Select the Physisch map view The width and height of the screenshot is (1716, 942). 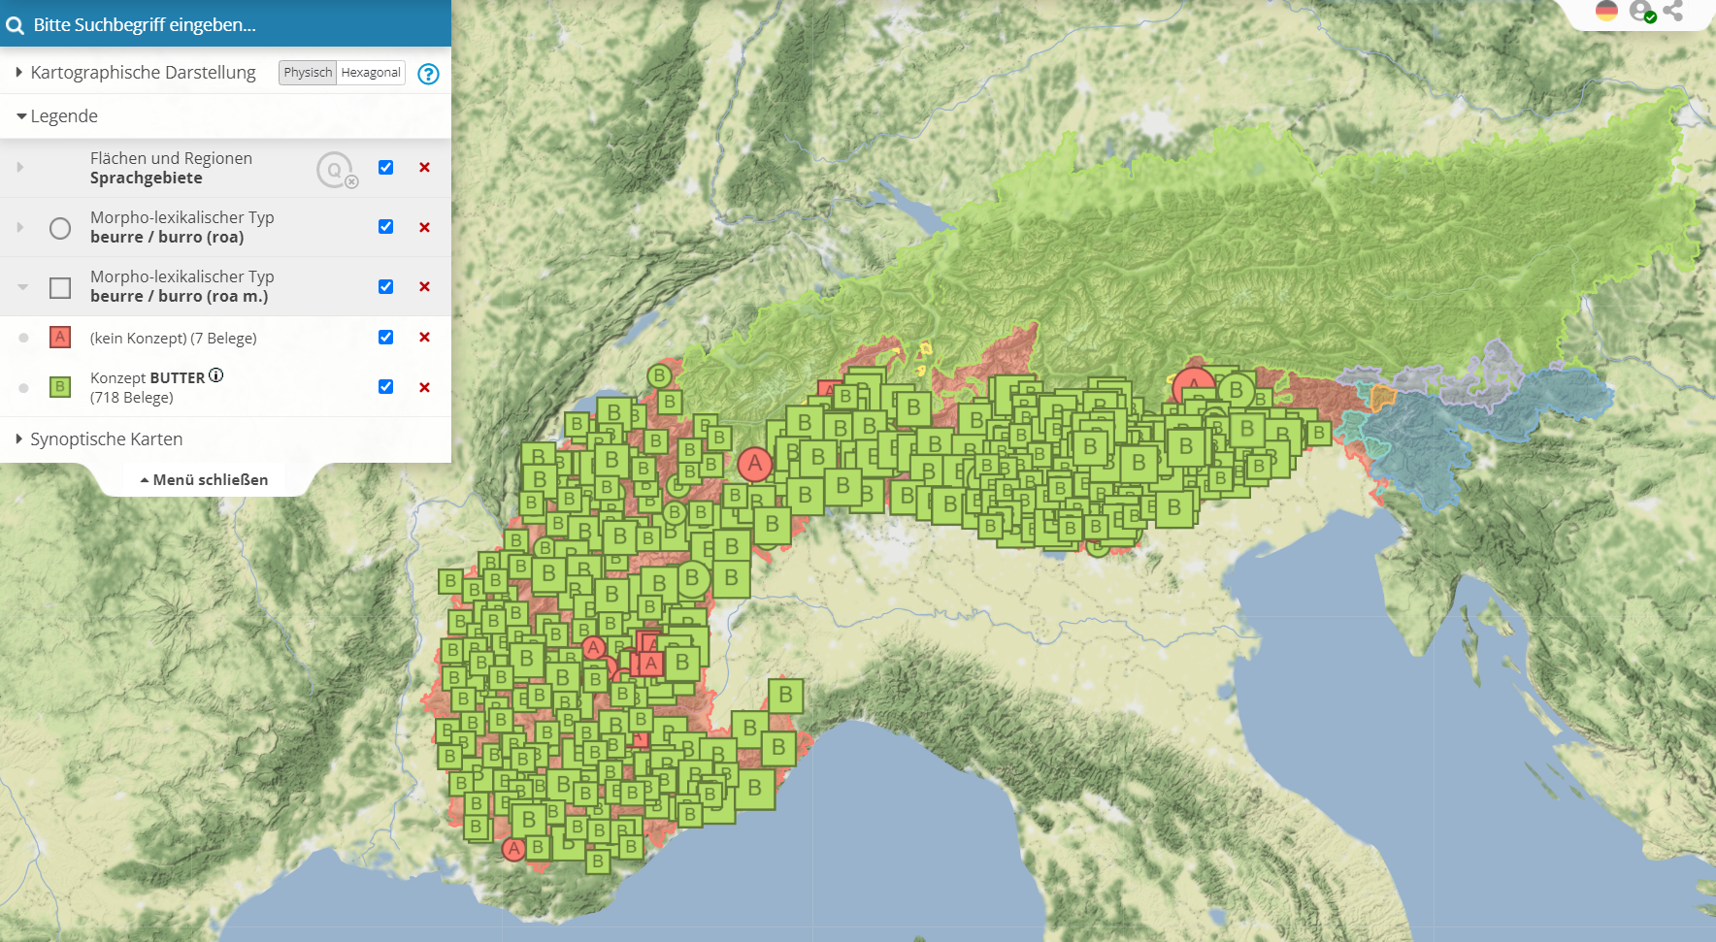tap(308, 73)
